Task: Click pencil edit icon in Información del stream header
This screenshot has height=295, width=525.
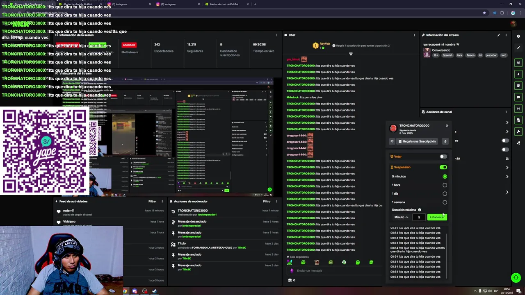Action: 499,35
